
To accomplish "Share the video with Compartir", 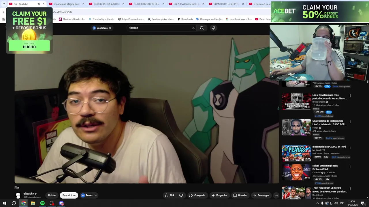I will click(197, 195).
